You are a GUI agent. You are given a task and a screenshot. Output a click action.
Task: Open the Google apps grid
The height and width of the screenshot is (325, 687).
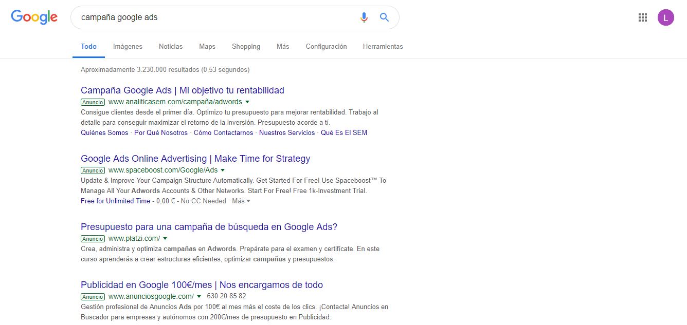[642, 17]
